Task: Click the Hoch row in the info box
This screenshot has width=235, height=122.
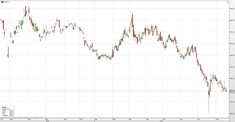Action: [8, 112]
